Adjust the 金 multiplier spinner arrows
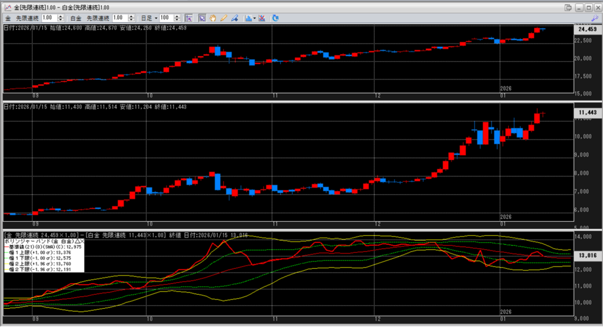 (61, 18)
